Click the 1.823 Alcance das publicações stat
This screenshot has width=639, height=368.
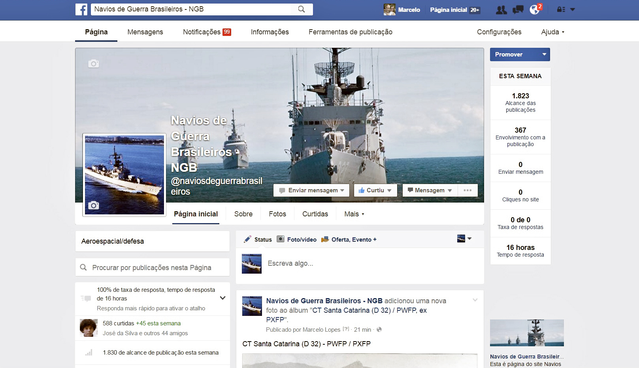(520, 103)
